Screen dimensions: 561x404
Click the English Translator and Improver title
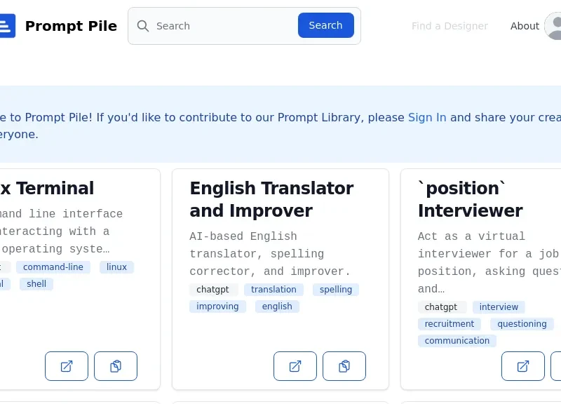tap(271, 199)
